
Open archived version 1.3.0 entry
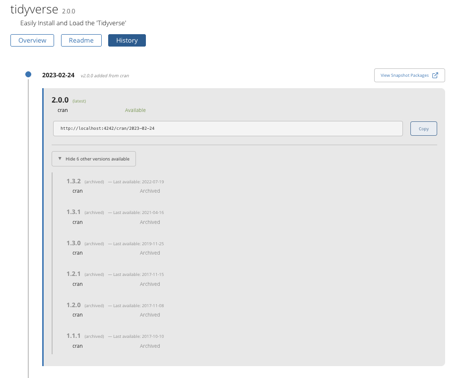73,243
